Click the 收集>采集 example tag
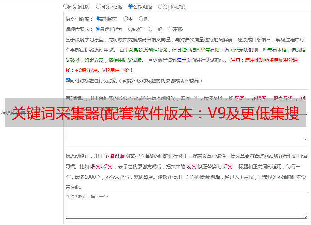This screenshot has width=311, height=225. (101, 167)
